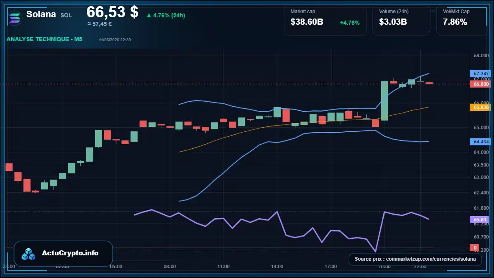
Task: Click the 60.700 price axis label
Action: click(481, 237)
